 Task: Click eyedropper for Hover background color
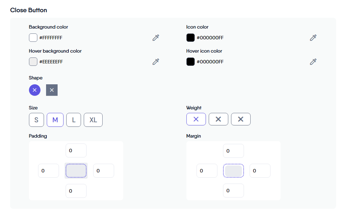tap(156, 62)
